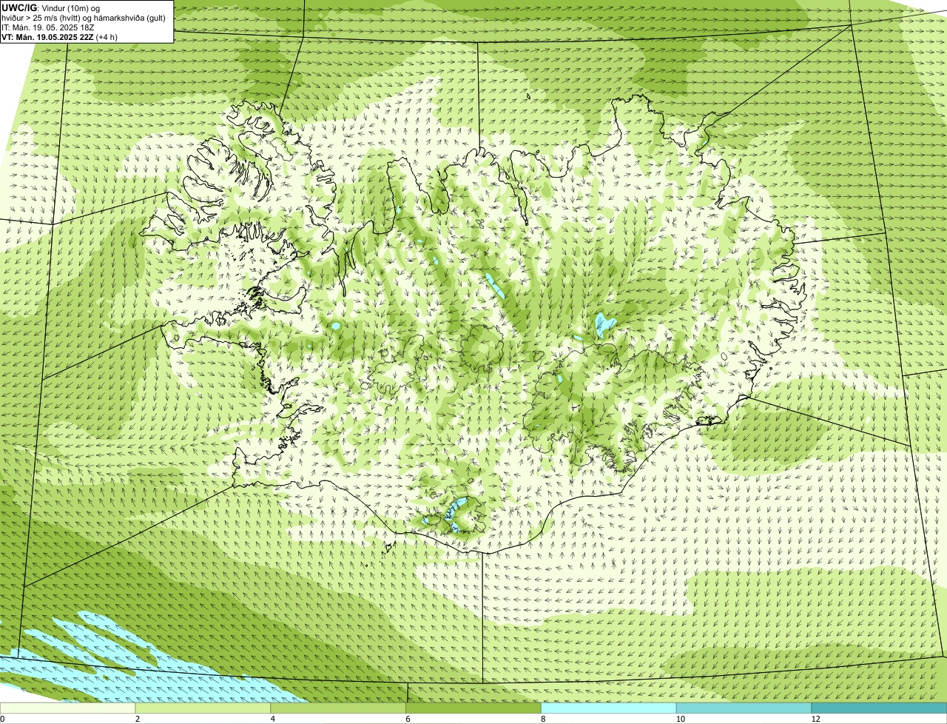
Task: Click the scale label '0'
Action: (x=2, y=719)
